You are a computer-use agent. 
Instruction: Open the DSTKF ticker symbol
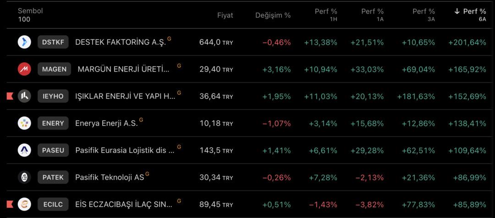click(53, 42)
